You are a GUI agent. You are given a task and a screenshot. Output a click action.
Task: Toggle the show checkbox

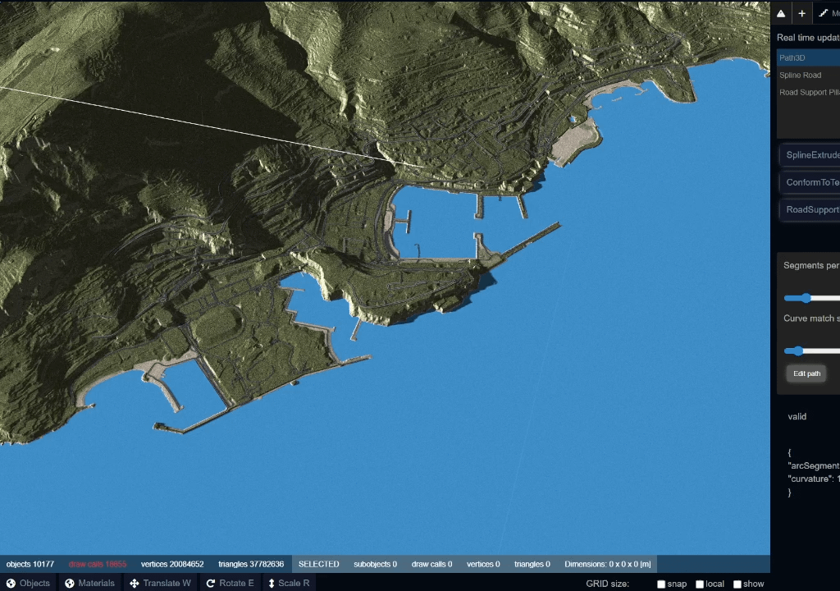[737, 584]
